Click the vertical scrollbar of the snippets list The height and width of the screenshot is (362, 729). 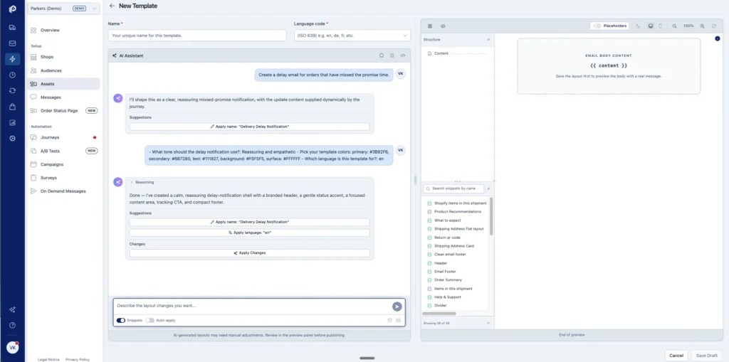click(491, 216)
